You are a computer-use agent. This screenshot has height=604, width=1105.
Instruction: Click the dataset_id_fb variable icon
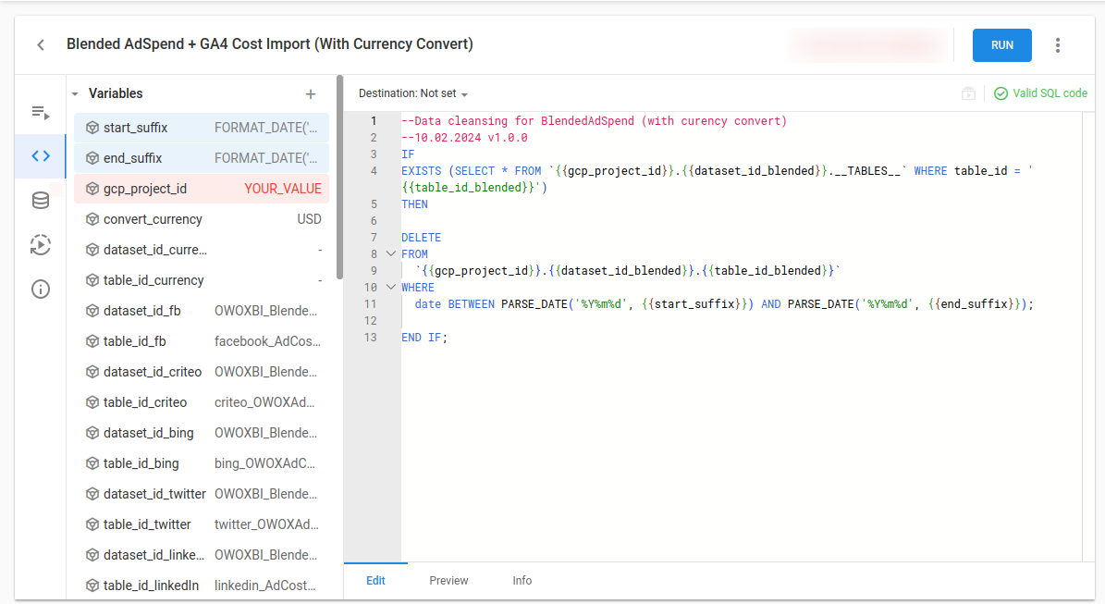(x=92, y=311)
